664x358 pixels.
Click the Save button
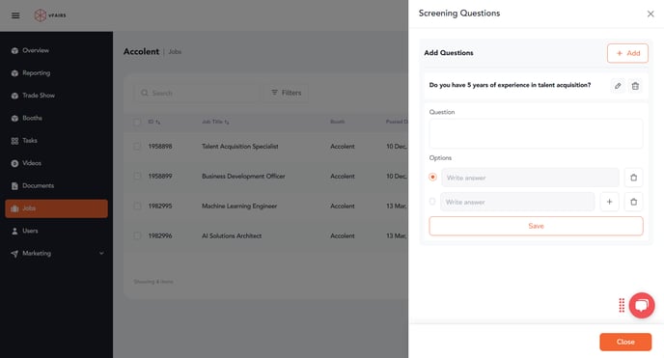(536, 226)
